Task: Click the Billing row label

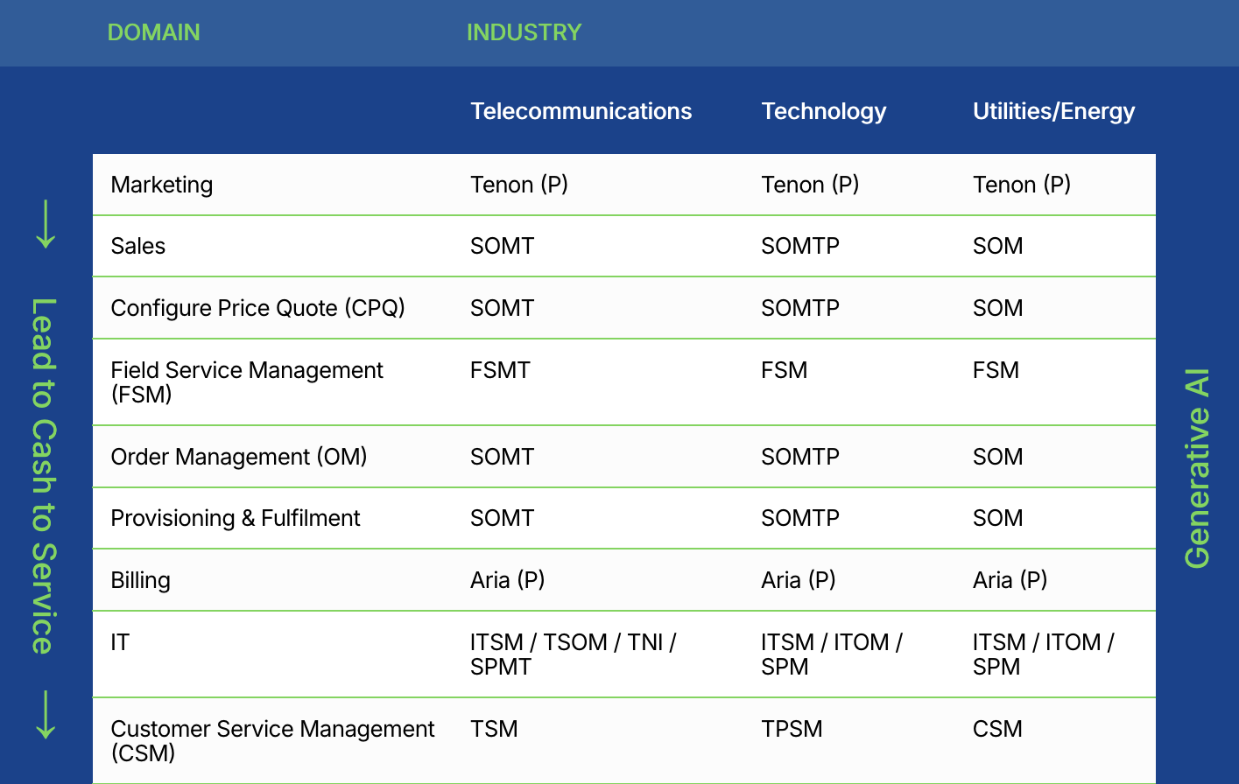Action: point(140,580)
